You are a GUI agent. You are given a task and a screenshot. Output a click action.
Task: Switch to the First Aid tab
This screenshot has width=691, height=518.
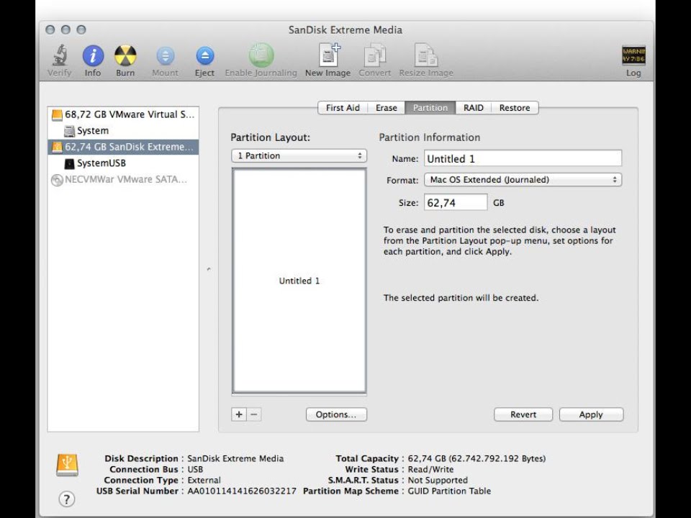[x=343, y=108]
